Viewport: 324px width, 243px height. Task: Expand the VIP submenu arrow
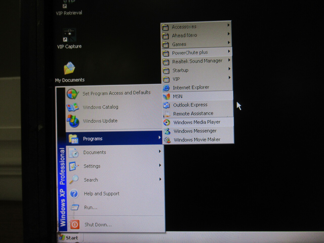coord(230,77)
